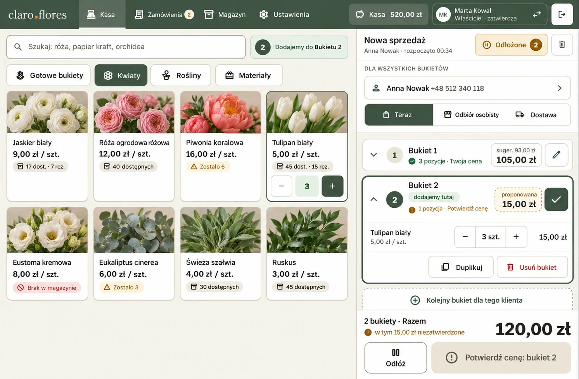
Task: Choose Dostawa delivery option
Action: [536, 115]
